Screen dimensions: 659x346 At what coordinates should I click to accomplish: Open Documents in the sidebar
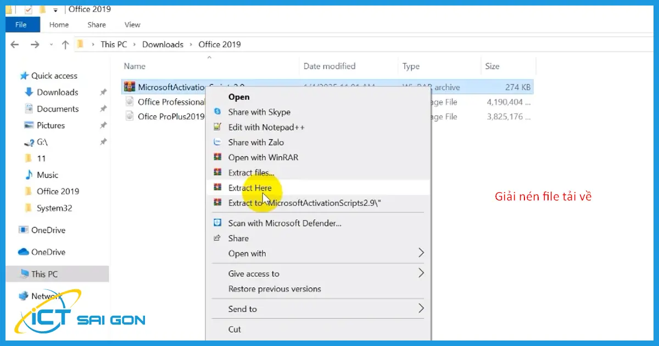tap(58, 109)
